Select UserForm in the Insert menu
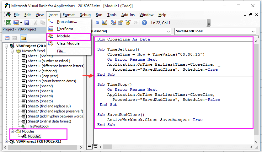The width and height of the screenshot is (262, 152). pyautogui.click(x=65, y=29)
